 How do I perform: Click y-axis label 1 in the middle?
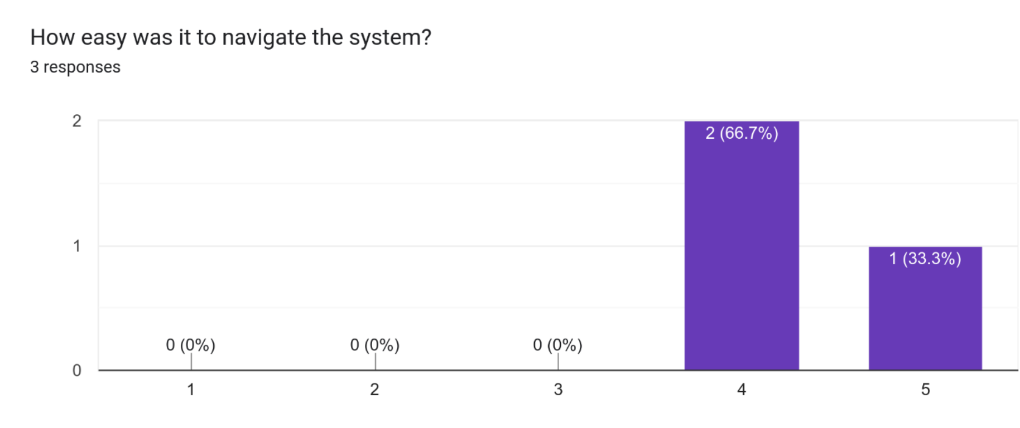[77, 246]
